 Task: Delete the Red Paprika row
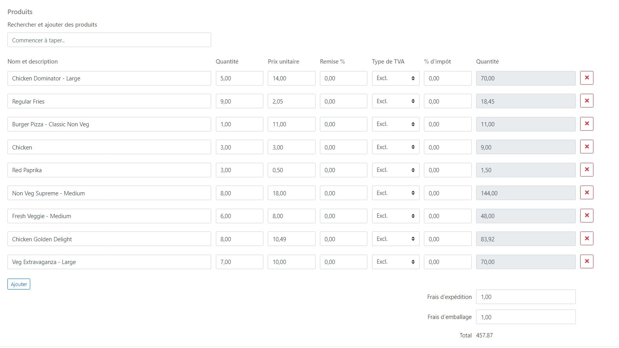tap(586, 169)
